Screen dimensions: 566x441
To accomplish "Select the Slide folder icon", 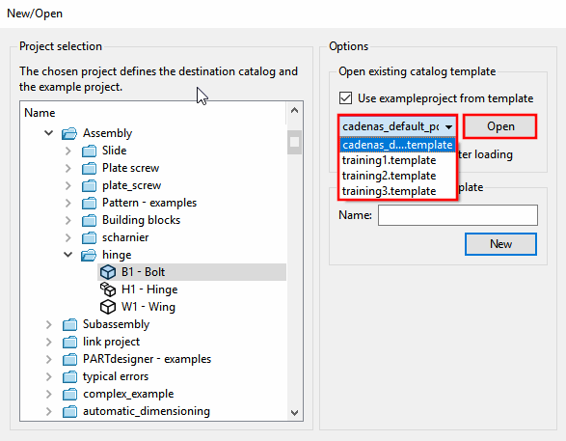I will pos(89,151).
